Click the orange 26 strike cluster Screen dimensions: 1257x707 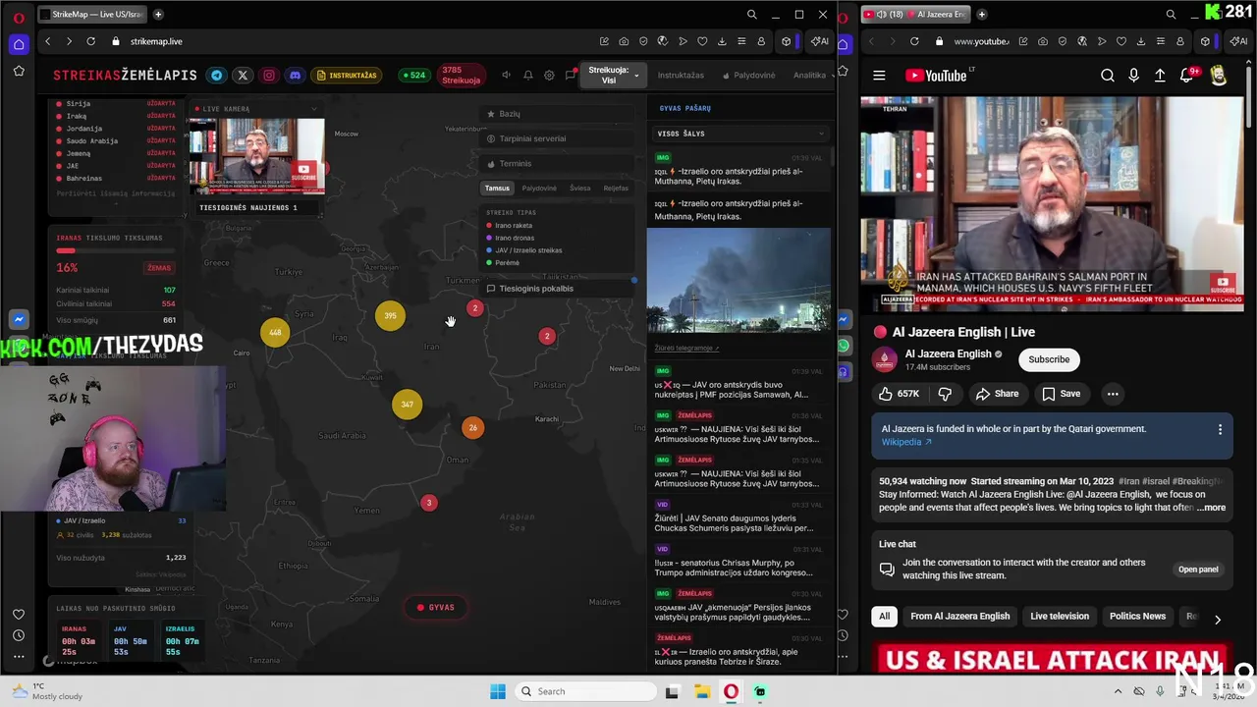click(472, 428)
